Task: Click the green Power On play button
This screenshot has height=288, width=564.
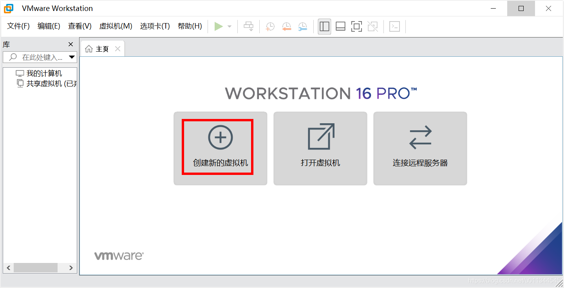Action: (219, 26)
